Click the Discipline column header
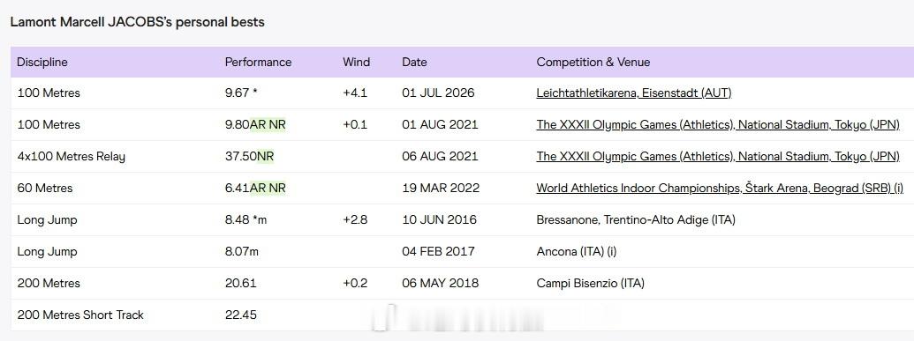Image resolution: width=914 pixels, height=341 pixels. click(42, 62)
